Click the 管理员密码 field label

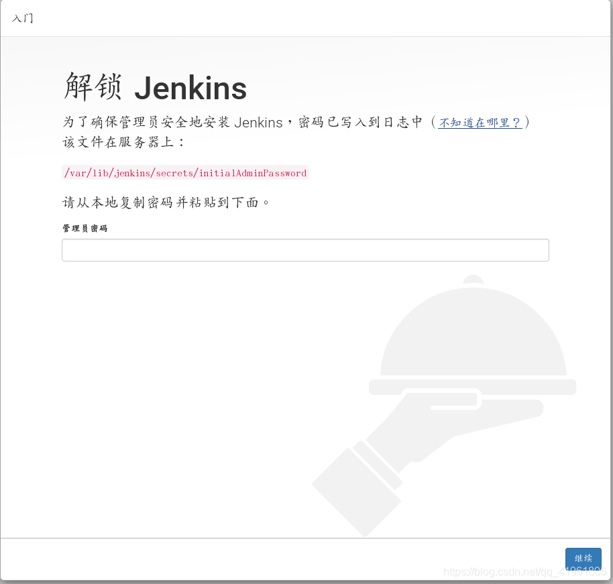tap(85, 228)
